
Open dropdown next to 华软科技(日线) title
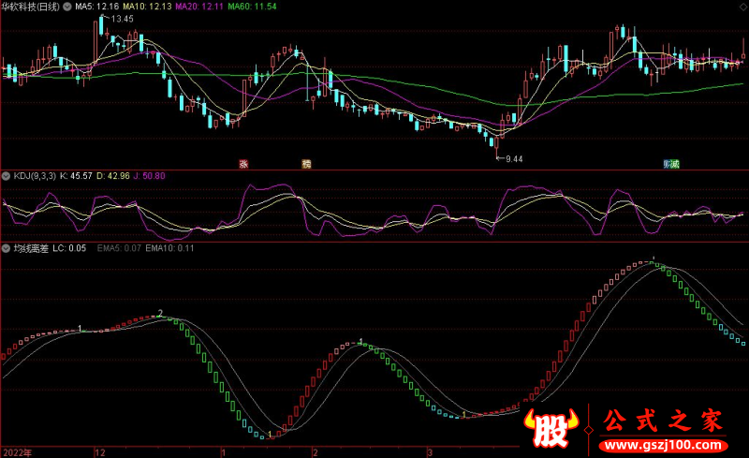(x=67, y=7)
